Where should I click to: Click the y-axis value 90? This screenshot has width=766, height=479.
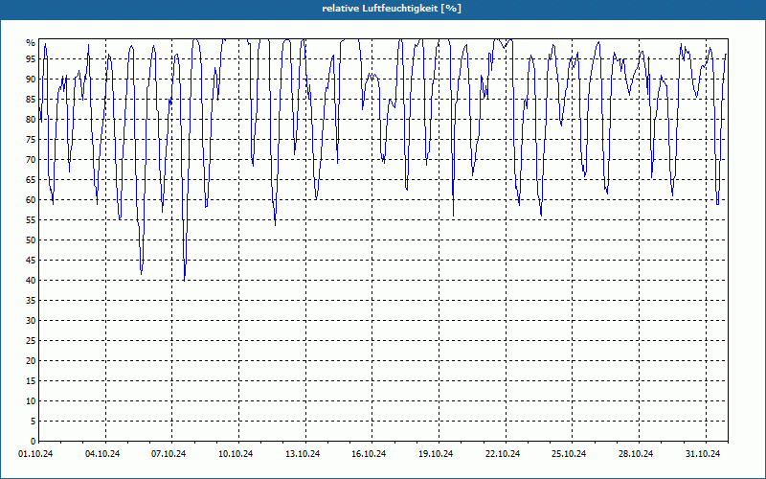click(31, 80)
